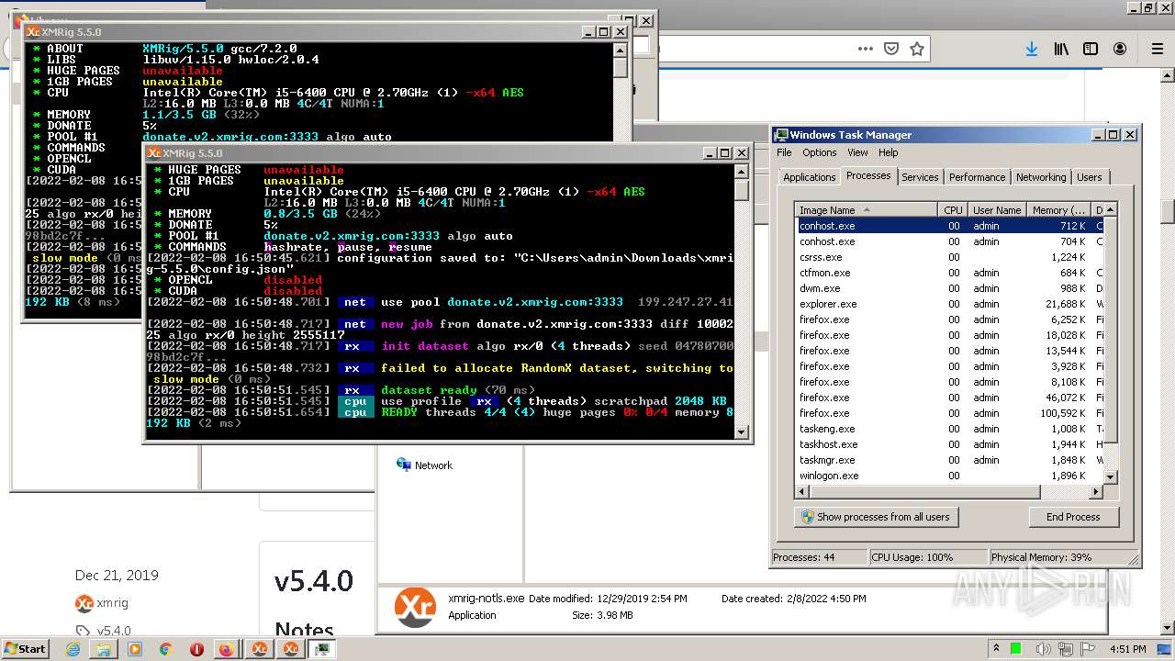Viewport: 1175px width, 661px height.
Task: Switch to the Services tab
Action: pos(920,177)
